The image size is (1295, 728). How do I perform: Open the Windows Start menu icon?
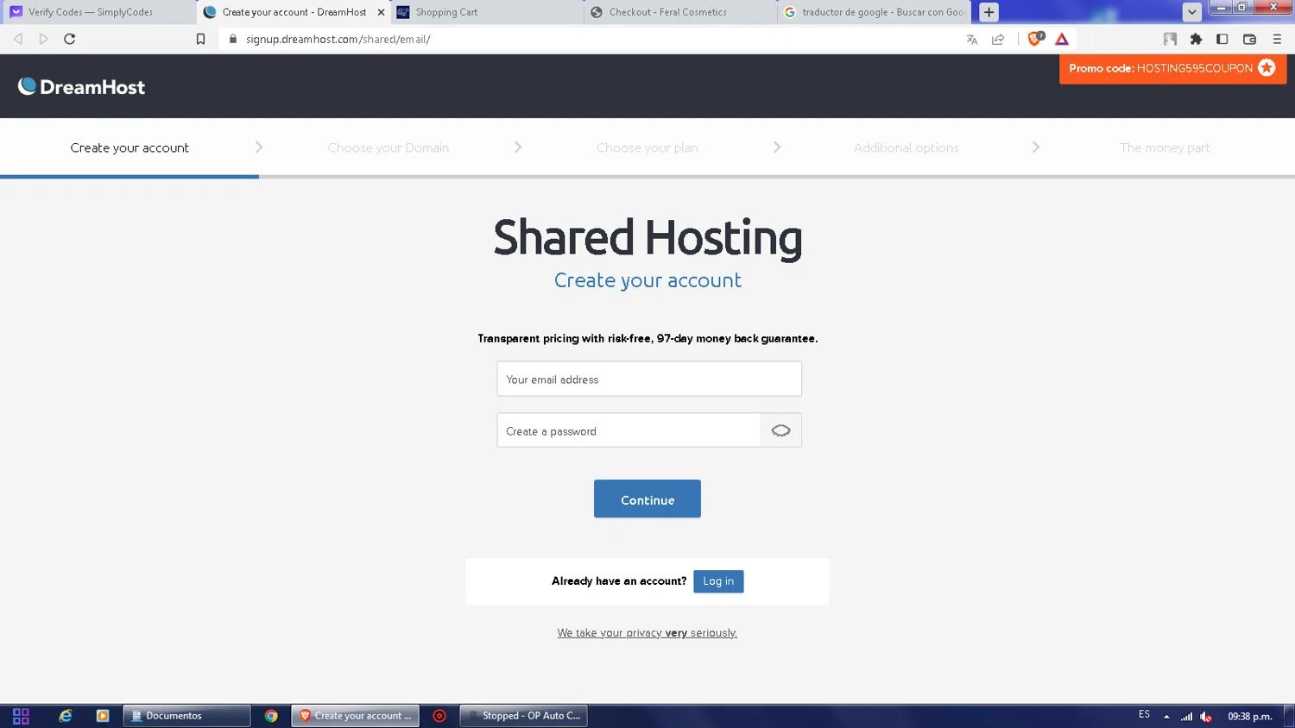click(x=21, y=716)
